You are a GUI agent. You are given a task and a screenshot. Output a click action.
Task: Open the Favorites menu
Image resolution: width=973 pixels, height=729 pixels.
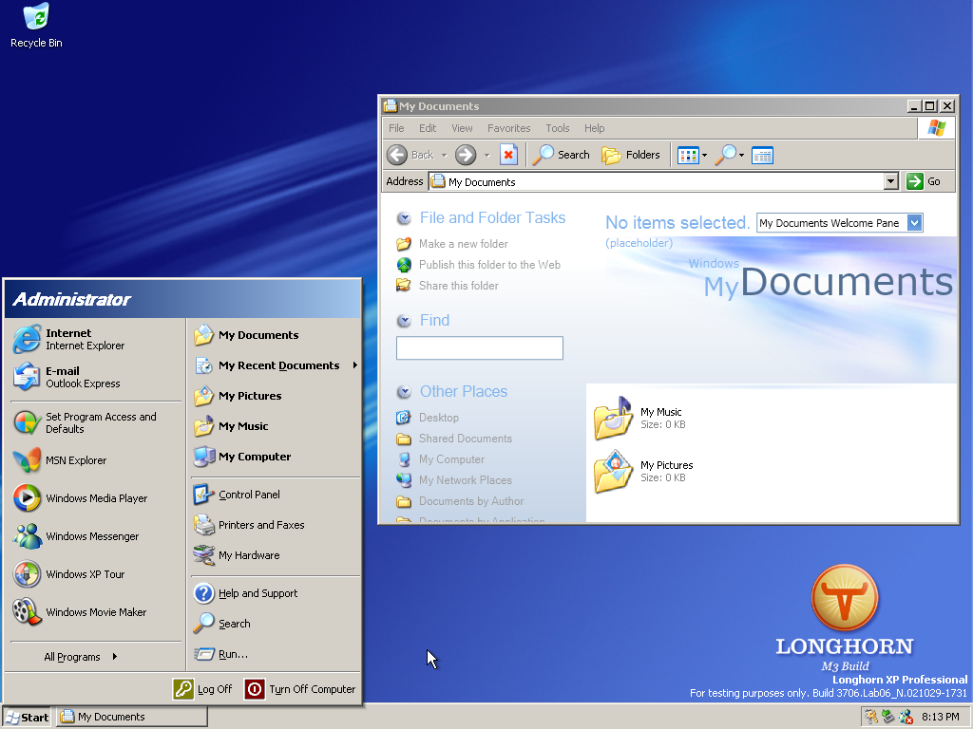point(508,128)
